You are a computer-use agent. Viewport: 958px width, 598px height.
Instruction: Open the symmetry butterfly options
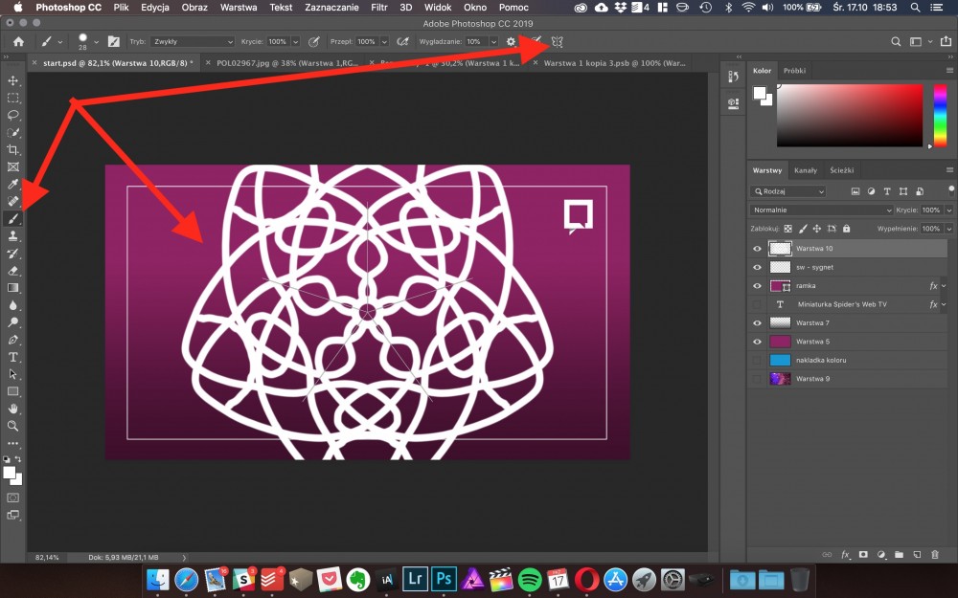pyautogui.click(x=557, y=41)
